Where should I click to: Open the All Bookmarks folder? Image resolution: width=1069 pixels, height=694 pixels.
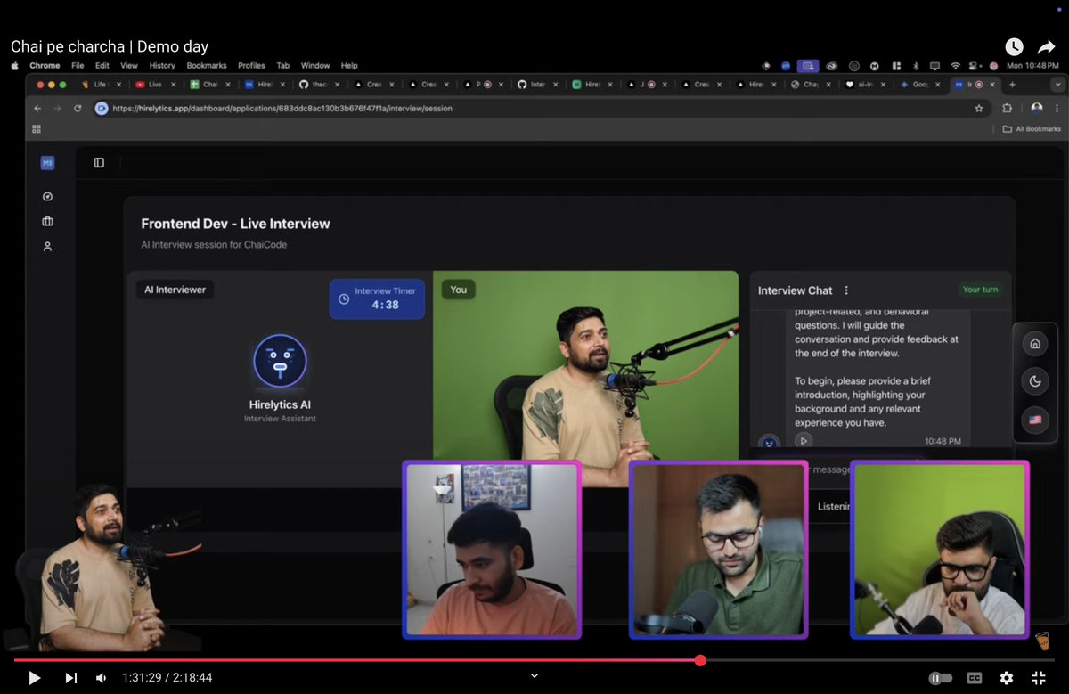click(x=1032, y=129)
